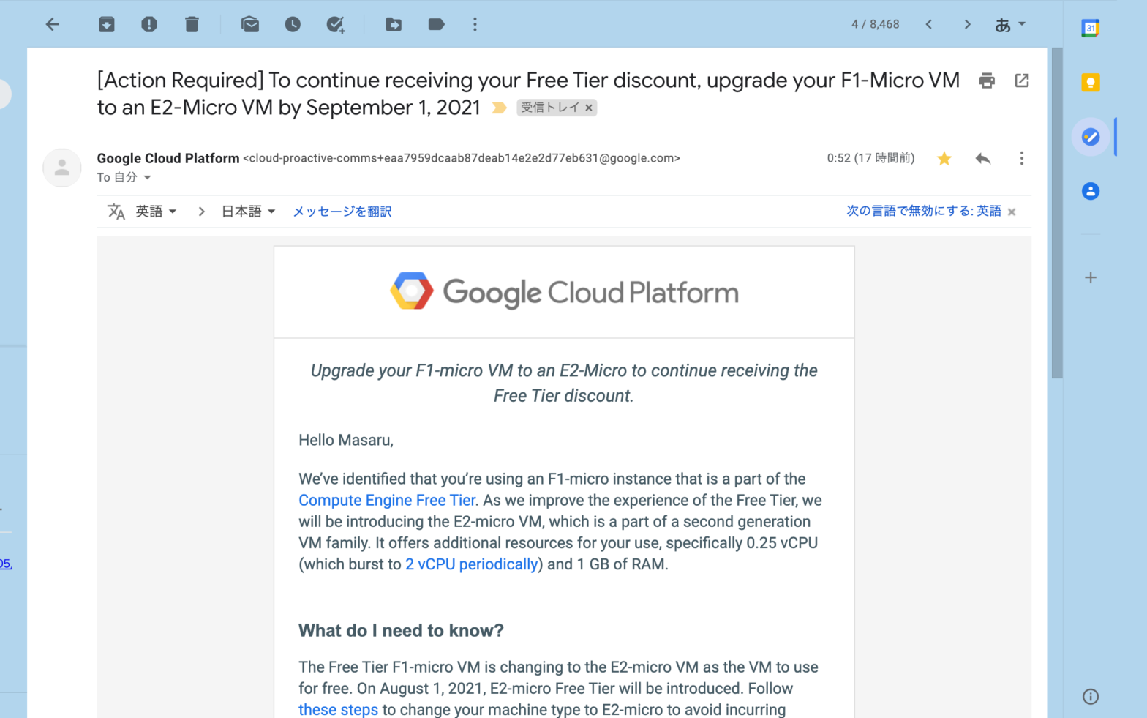Open the Google Keep side panel tab

coord(1090,83)
